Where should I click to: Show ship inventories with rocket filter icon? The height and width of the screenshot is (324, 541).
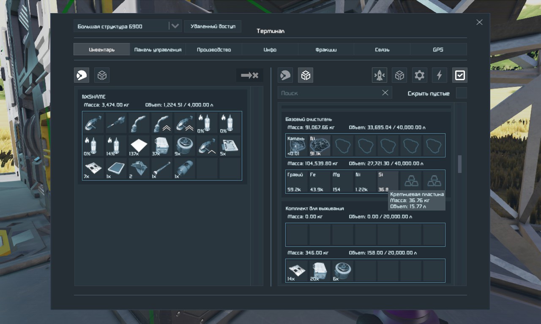tap(379, 75)
